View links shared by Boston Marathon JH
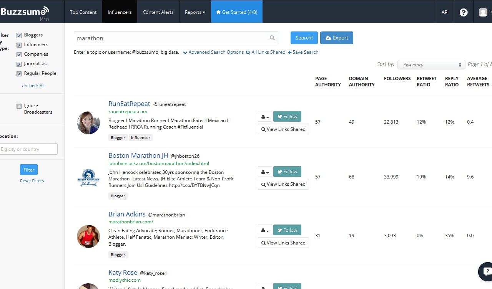 tap(283, 184)
